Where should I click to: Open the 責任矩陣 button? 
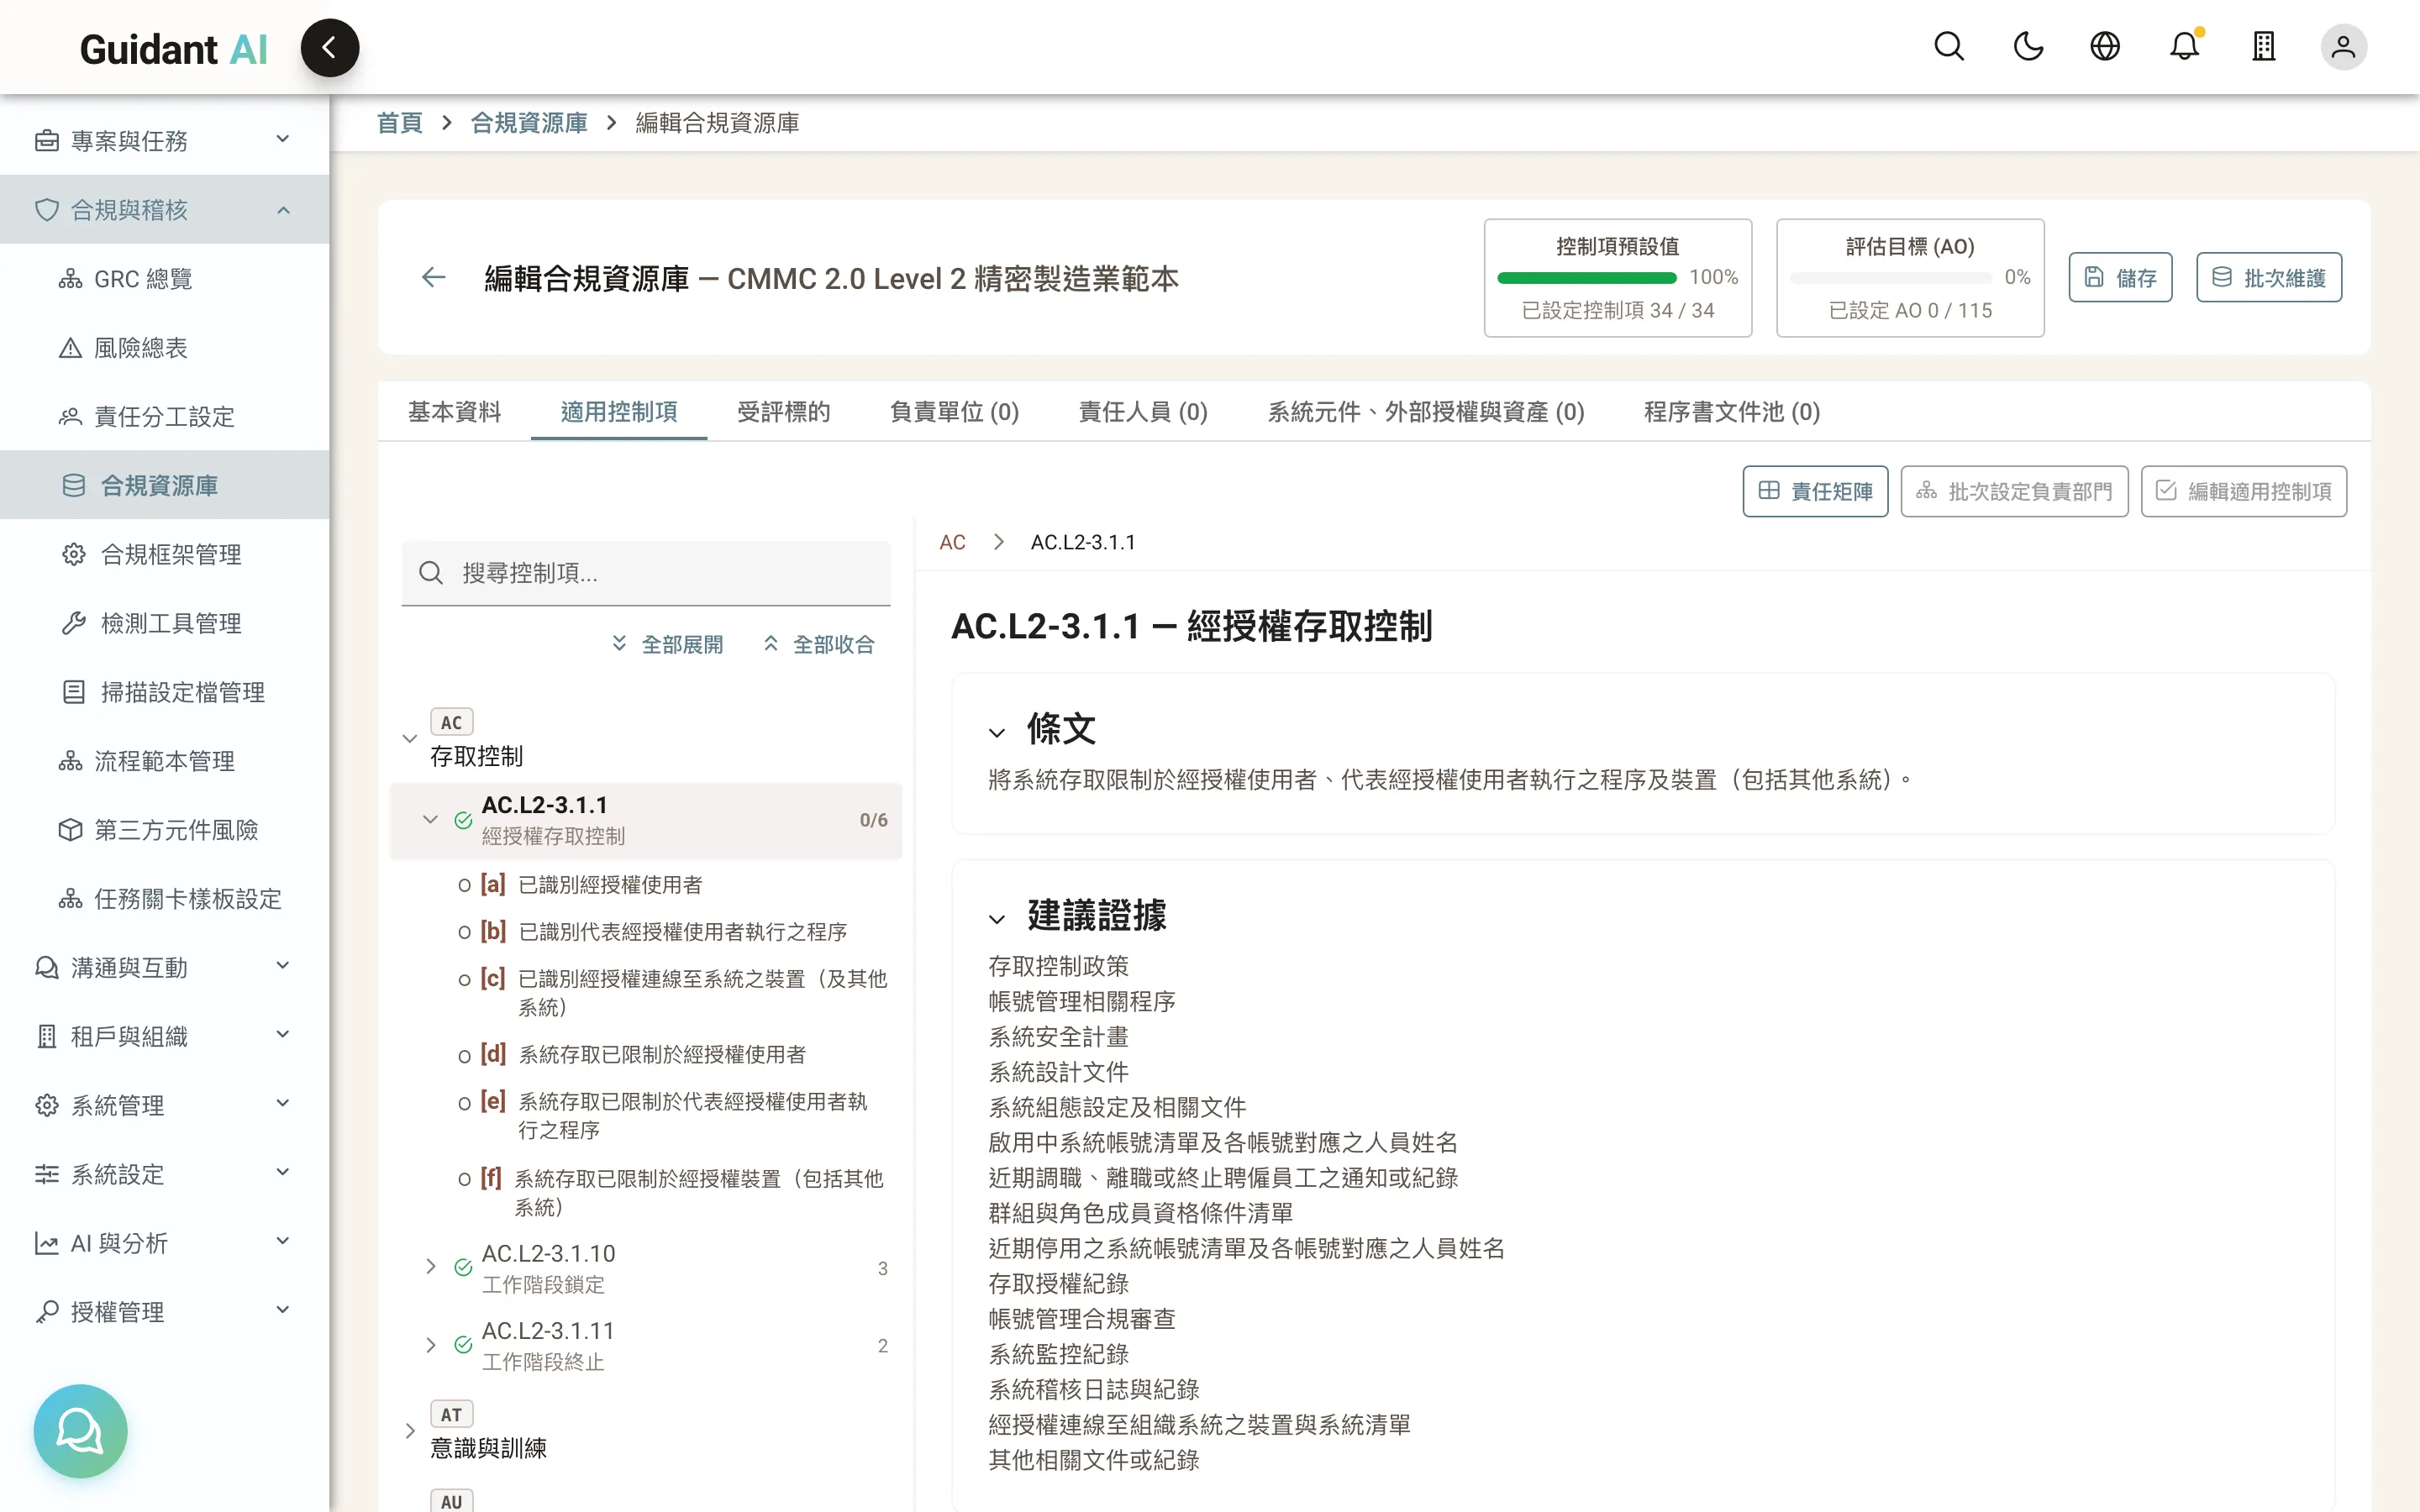[x=1815, y=491]
